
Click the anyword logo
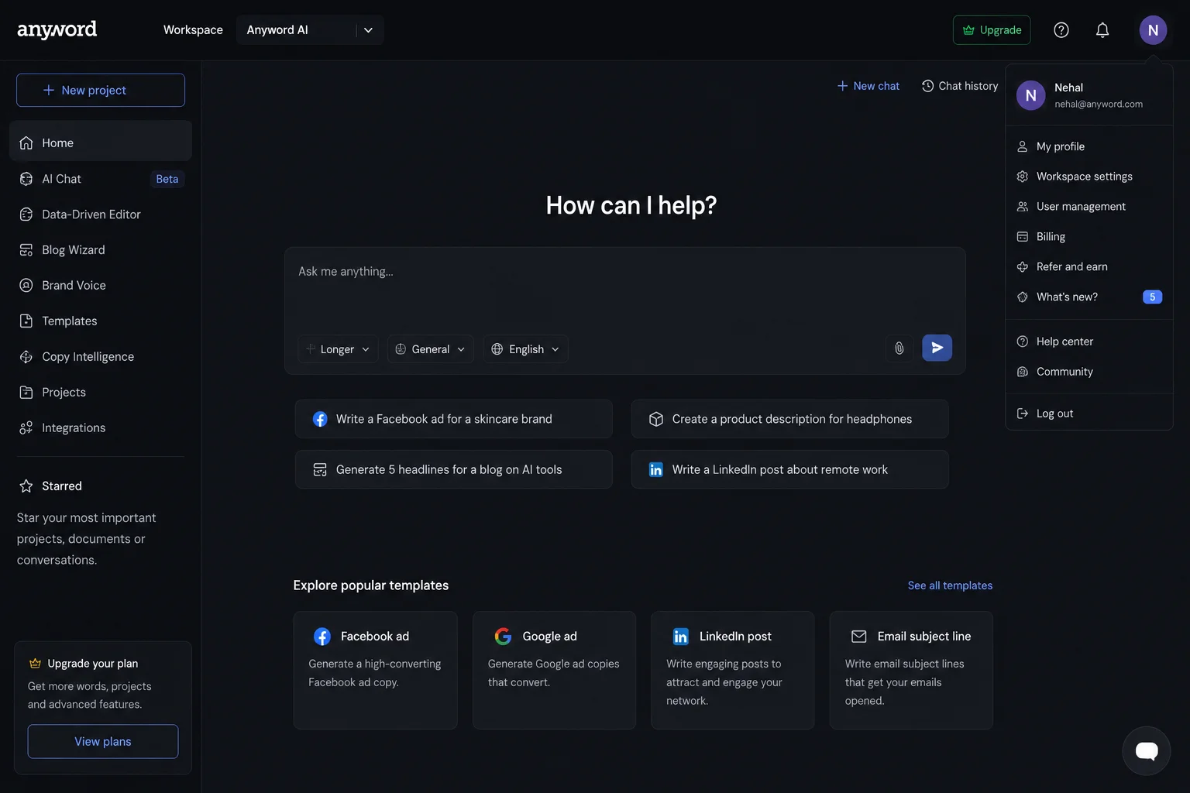tap(57, 29)
